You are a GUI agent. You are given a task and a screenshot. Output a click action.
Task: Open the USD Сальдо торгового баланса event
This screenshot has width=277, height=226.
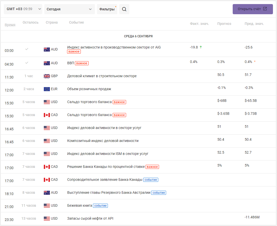tap(89, 102)
